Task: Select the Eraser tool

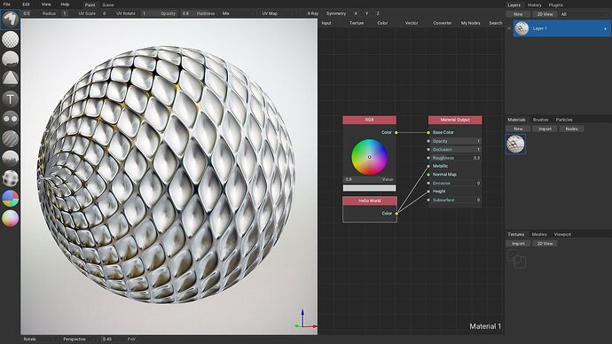Action: (x=10, y=39)
